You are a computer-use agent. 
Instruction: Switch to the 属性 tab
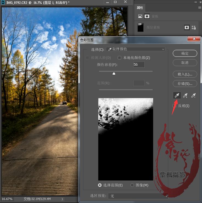[x=140, y=8]
